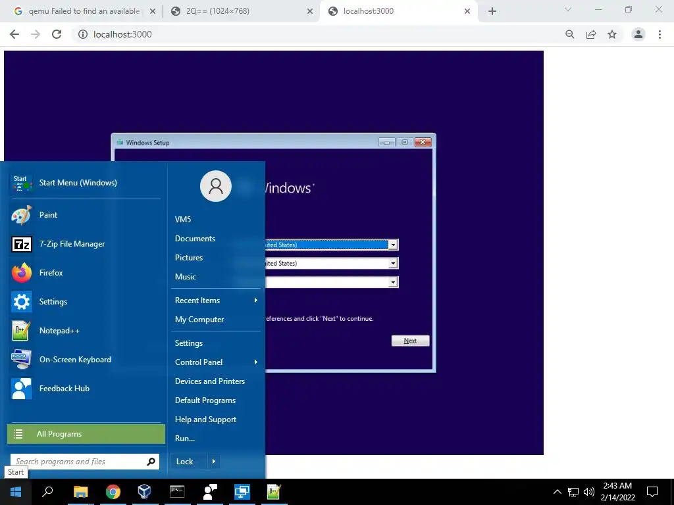
Task: Bookmark this page with the star
Action: tap(612, 34)
